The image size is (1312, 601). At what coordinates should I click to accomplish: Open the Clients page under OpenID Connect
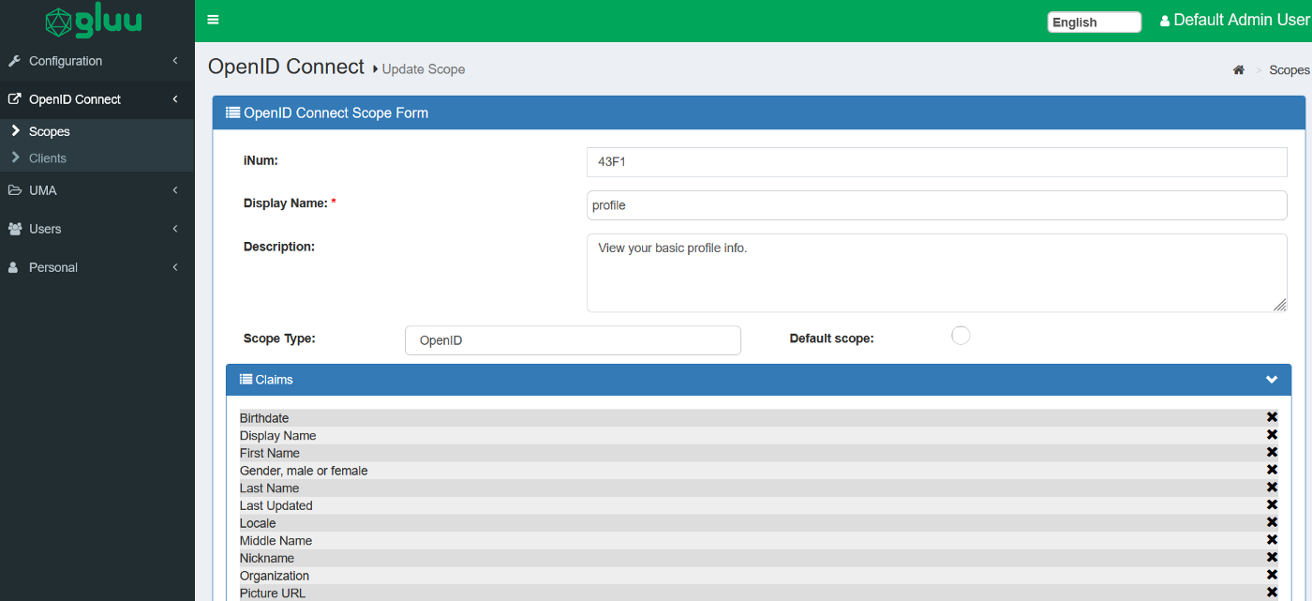tap(48, 158)
